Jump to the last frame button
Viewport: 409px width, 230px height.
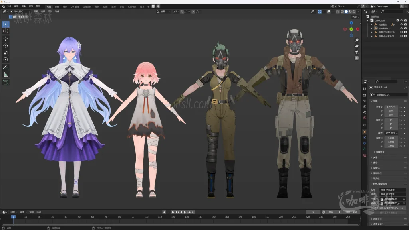coord(193,212)
